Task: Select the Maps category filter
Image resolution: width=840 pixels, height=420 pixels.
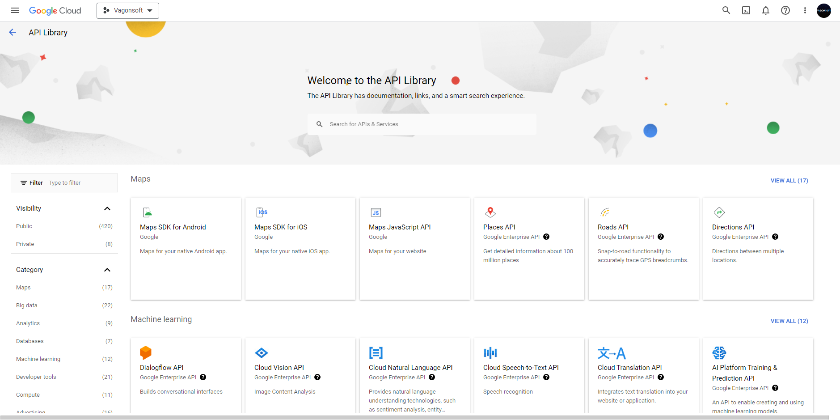Action: click(x=64, y=288)
